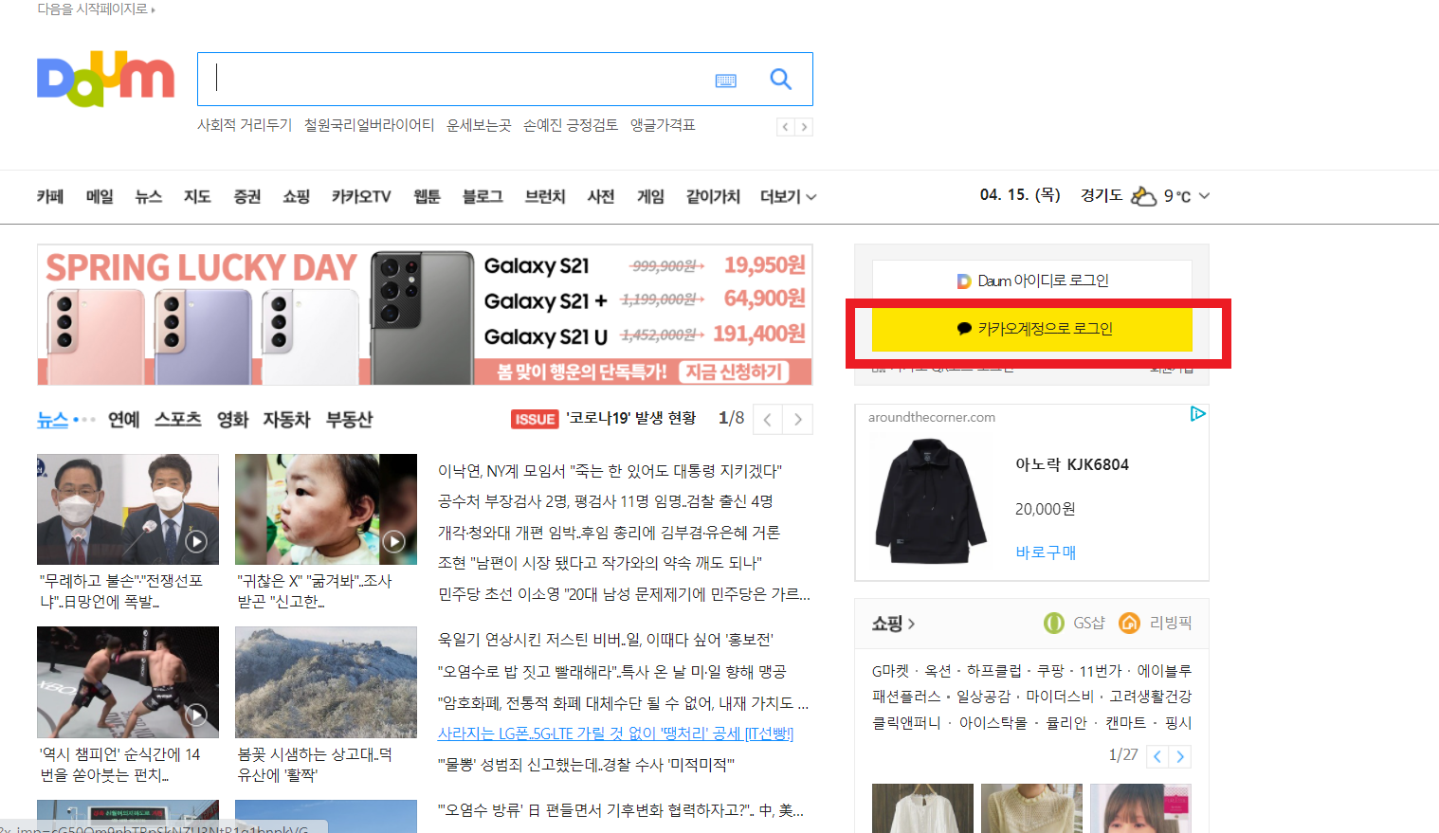Open the virtual keyboard icon in search box

(x=726, y=81)
